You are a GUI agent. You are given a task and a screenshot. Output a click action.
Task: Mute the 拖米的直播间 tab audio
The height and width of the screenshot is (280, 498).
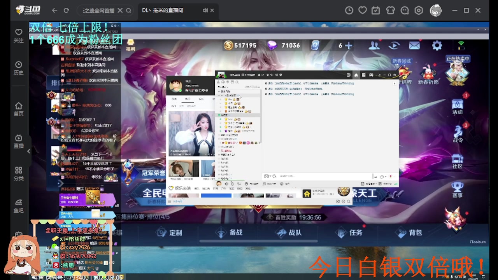tap(205, 10)
